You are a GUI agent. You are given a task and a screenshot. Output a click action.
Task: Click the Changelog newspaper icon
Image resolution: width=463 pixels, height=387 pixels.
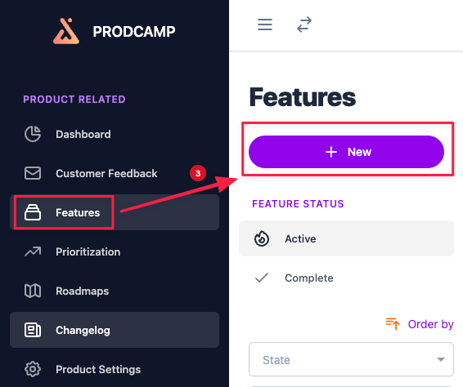(33, 330)
